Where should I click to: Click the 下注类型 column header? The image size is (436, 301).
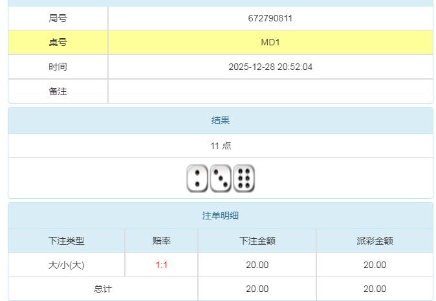click(66, 241)
